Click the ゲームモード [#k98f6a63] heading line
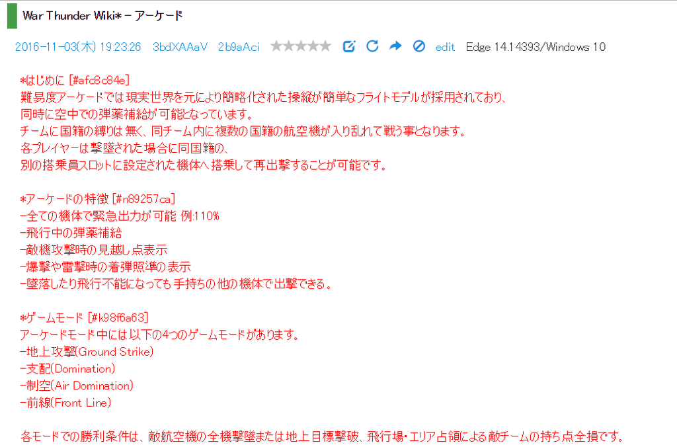677x447 pixels. [x=84, y=317]
